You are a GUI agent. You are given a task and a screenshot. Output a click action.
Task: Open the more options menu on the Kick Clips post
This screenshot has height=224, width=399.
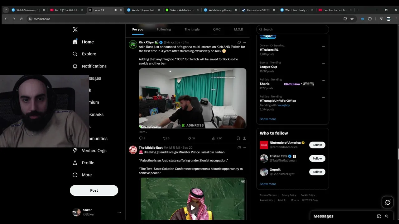click(244, 42)
